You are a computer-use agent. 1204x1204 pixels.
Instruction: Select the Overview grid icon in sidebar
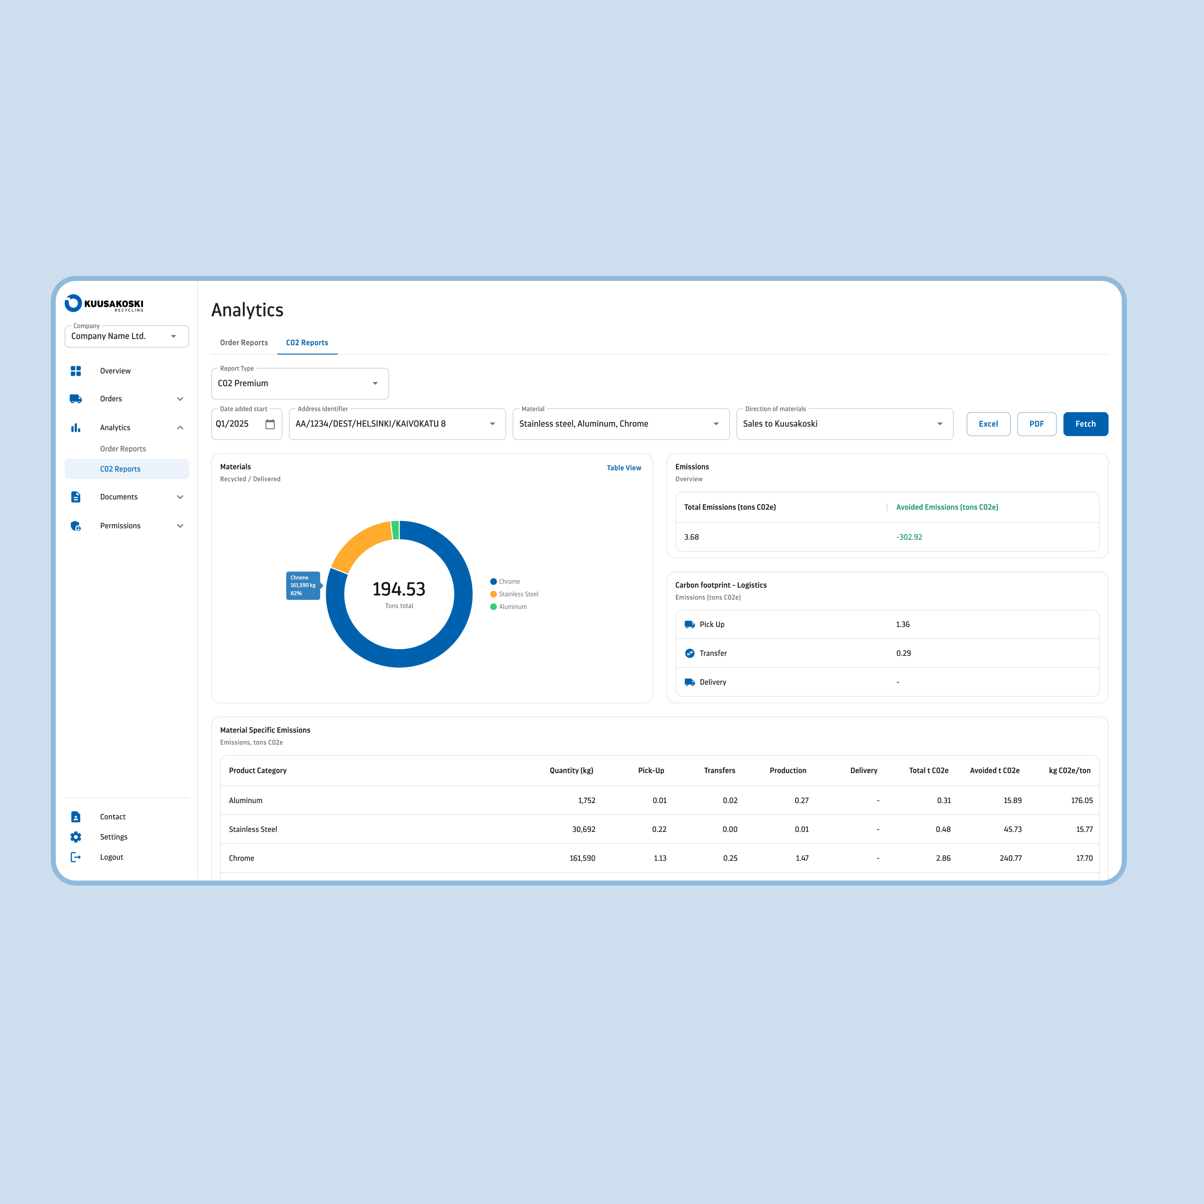click(x=76, y=371)
